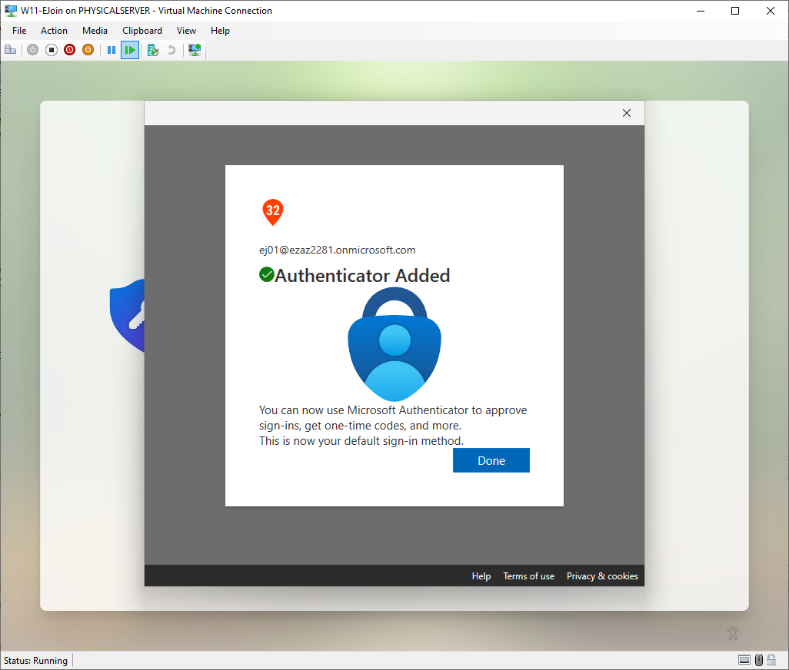789x670 pixels.
Task: Click the mouse status icon
Action: click(x=759, y=660)
